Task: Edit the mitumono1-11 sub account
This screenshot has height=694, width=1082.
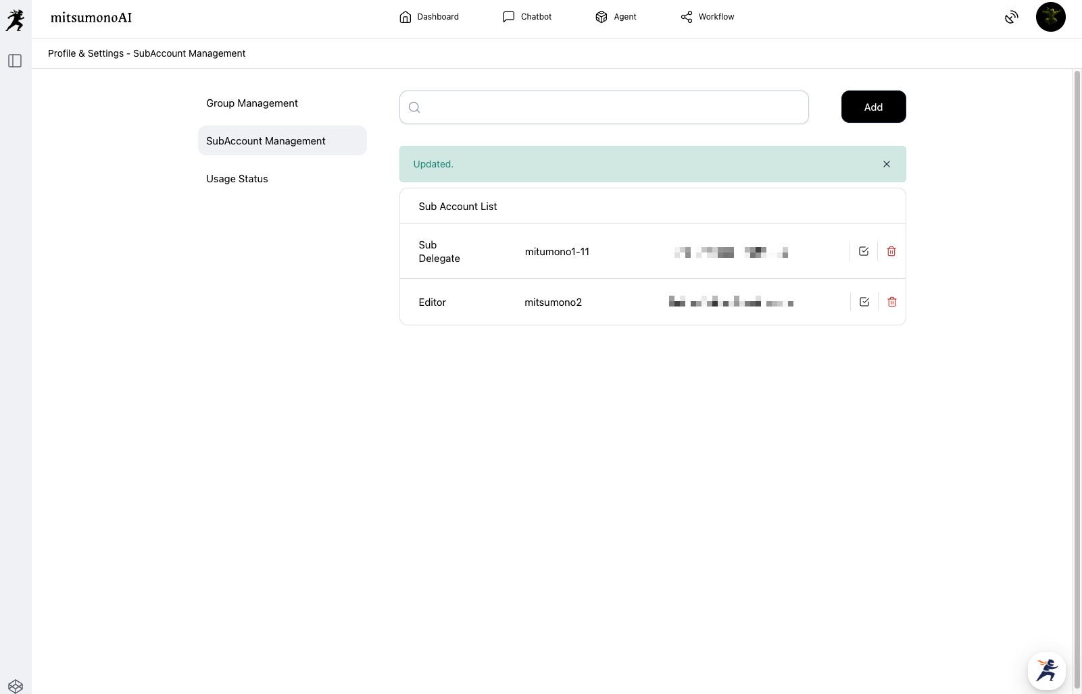Action: 864,251
